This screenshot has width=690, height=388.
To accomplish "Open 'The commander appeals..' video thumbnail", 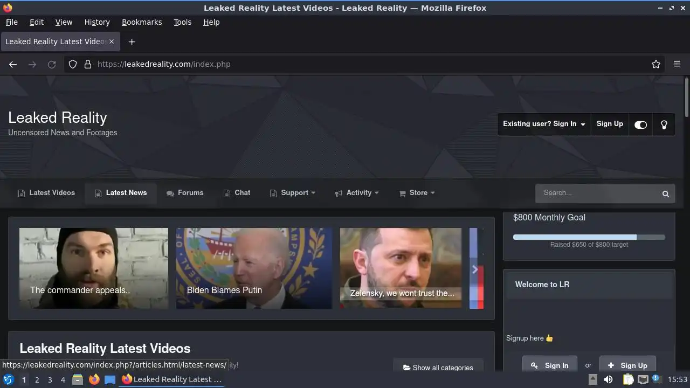I will click(94, 268).
